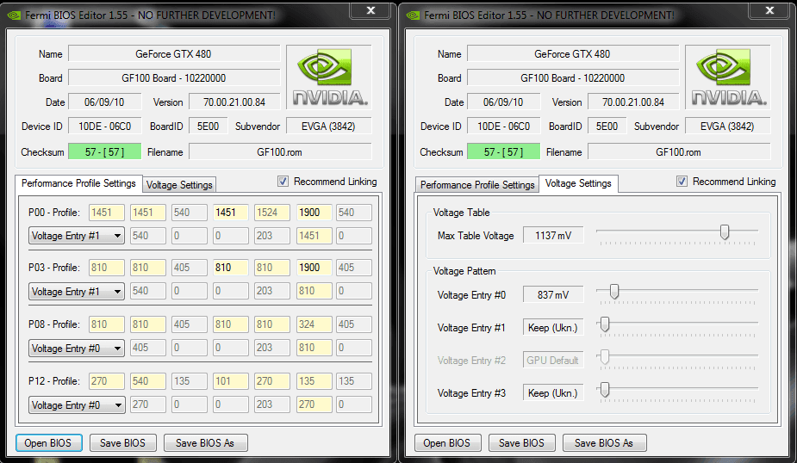Viewport: 797px width, 463px height.
Task: Click the Voltage Entry #0 slider handle
Action: pos(614,292)
